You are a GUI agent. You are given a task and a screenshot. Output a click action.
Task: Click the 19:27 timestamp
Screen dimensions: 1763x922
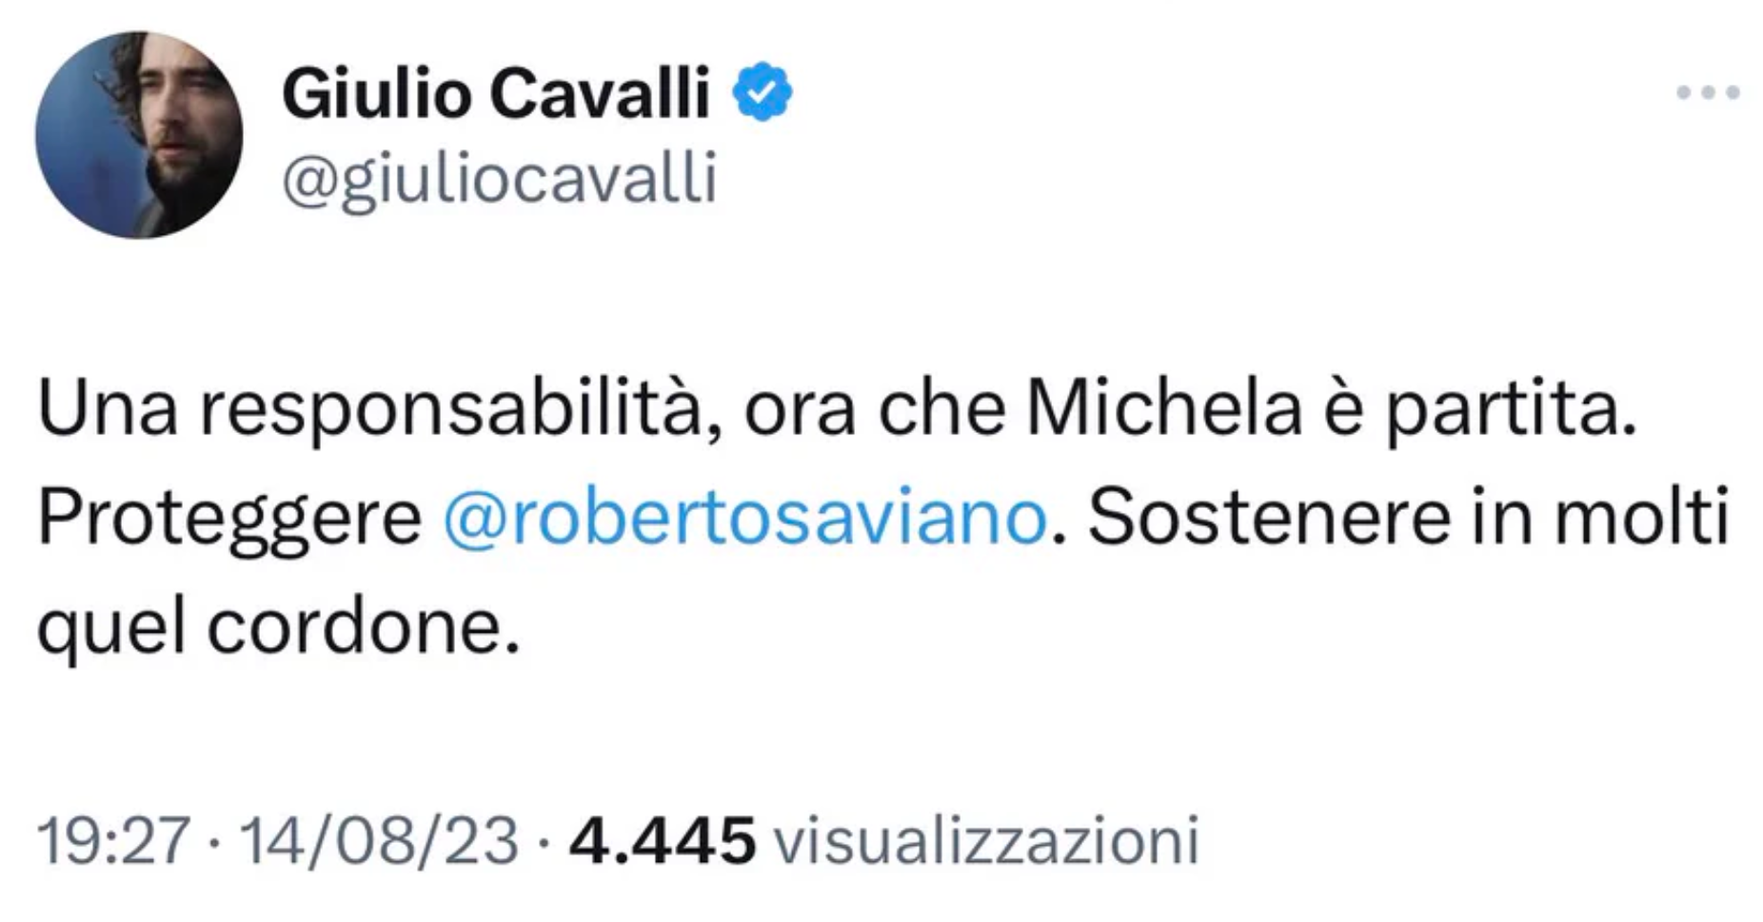(112, 841)
